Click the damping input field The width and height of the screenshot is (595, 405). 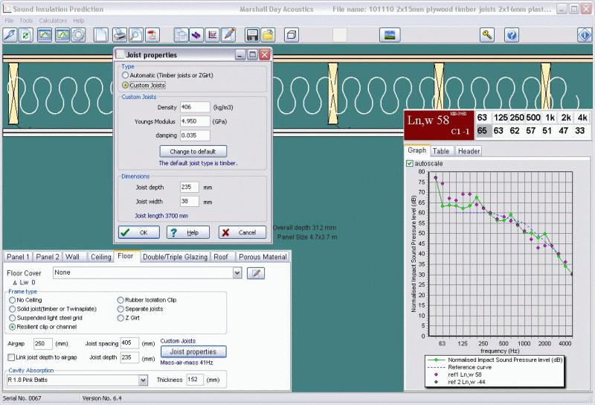tap(195, 135)
